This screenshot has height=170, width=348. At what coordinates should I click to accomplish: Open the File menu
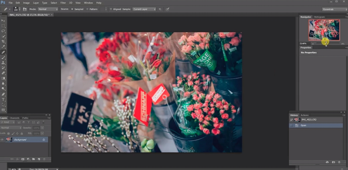click(10, 3)
